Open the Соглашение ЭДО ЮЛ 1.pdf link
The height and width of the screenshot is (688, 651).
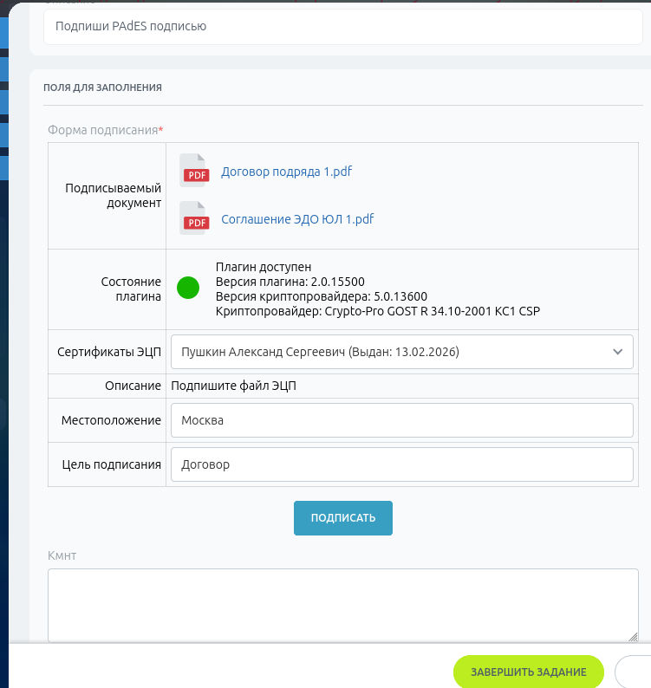tap(297, 219)
